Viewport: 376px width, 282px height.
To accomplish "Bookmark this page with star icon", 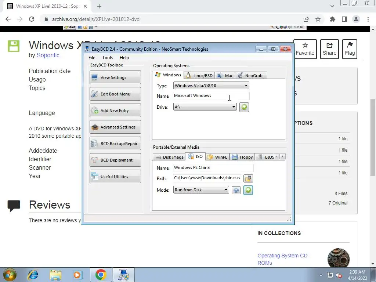I will [x=318, y=19].
